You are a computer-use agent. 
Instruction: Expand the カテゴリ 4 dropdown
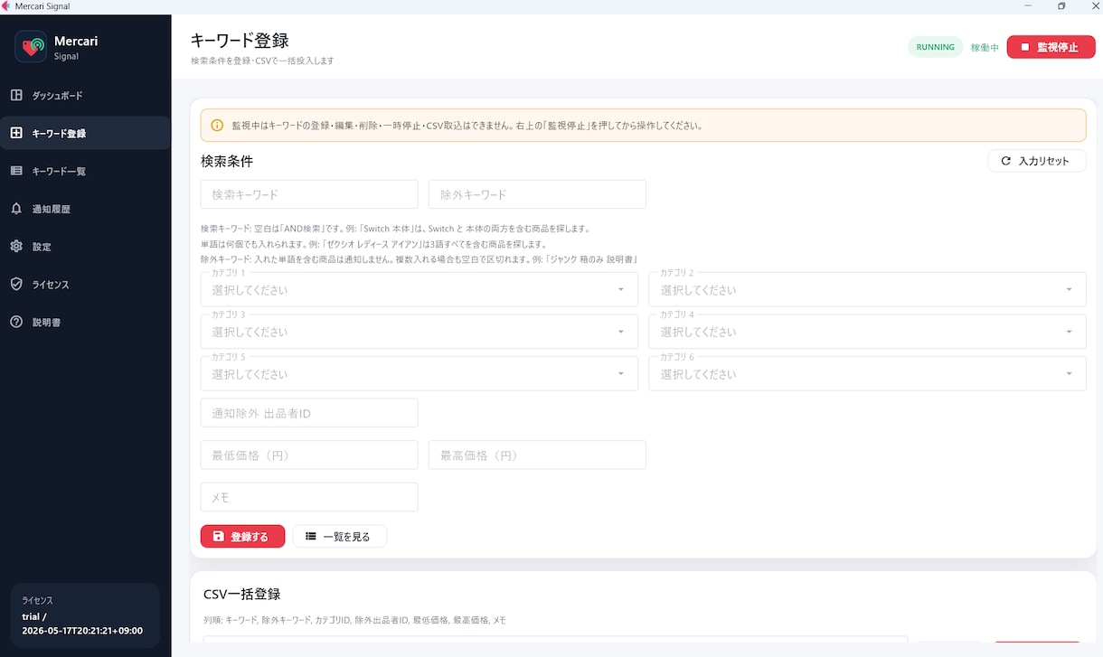click(x=867, y=332)
